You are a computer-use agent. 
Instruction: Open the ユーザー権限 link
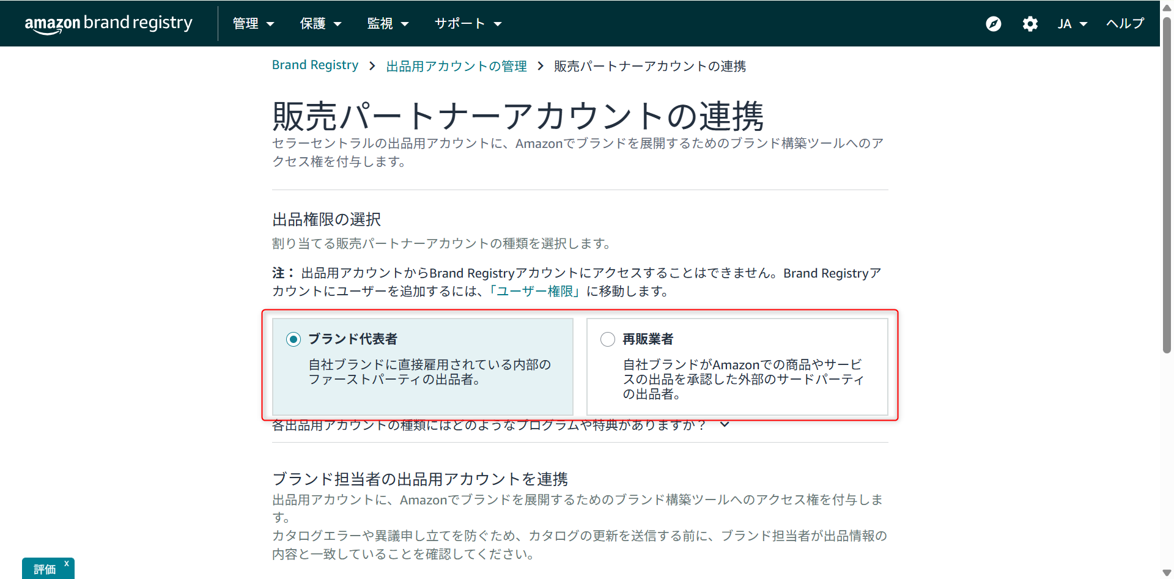(x=534, y=291)
